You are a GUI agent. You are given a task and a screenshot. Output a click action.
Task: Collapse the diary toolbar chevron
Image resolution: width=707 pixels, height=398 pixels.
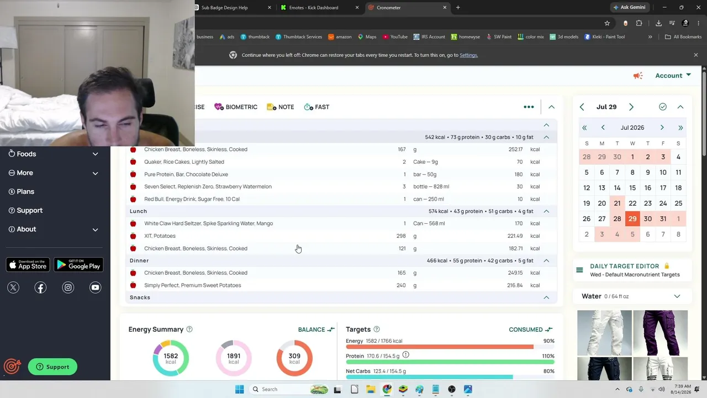click(551, 107)
